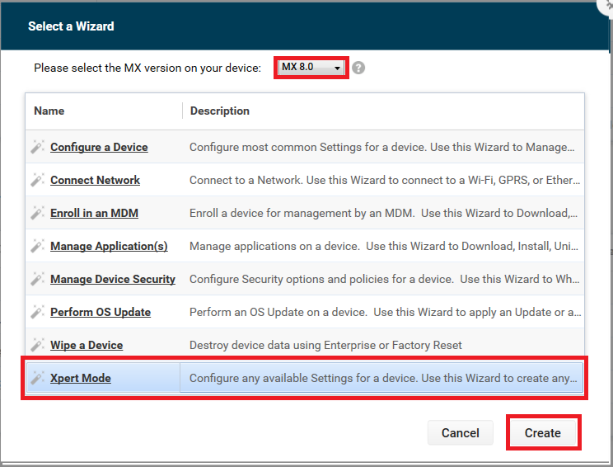The width and height of the screenshot is (613, 467).
Task: Open the Configure a Device wizard link
Action: (x=99, y=147)
